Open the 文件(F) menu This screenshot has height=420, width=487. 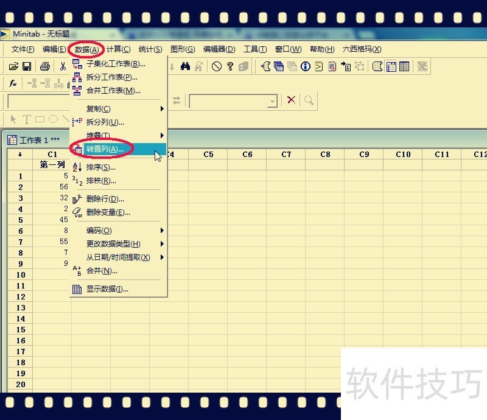(23, 49)
